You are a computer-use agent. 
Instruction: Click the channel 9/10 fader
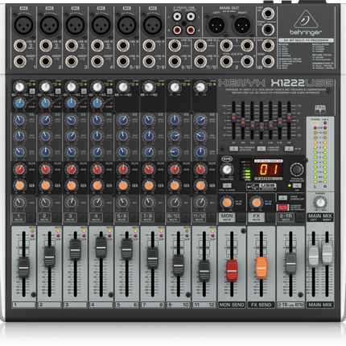(x=179, y=266)
